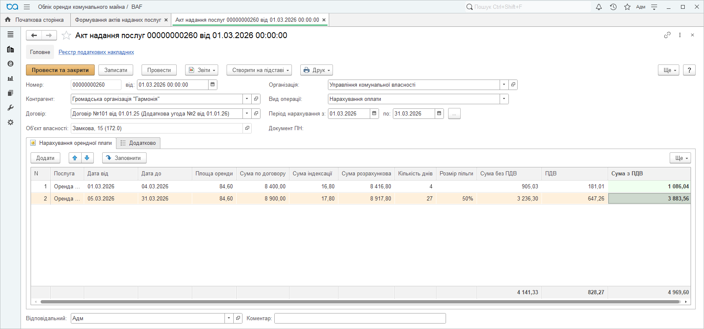
Task: Click the horizontal scrollbar under the table
Action: [360, 302]
